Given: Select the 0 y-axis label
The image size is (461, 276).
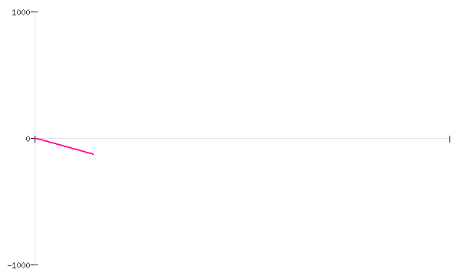Looking at the screenshot, I should click(x=28, y=139).
